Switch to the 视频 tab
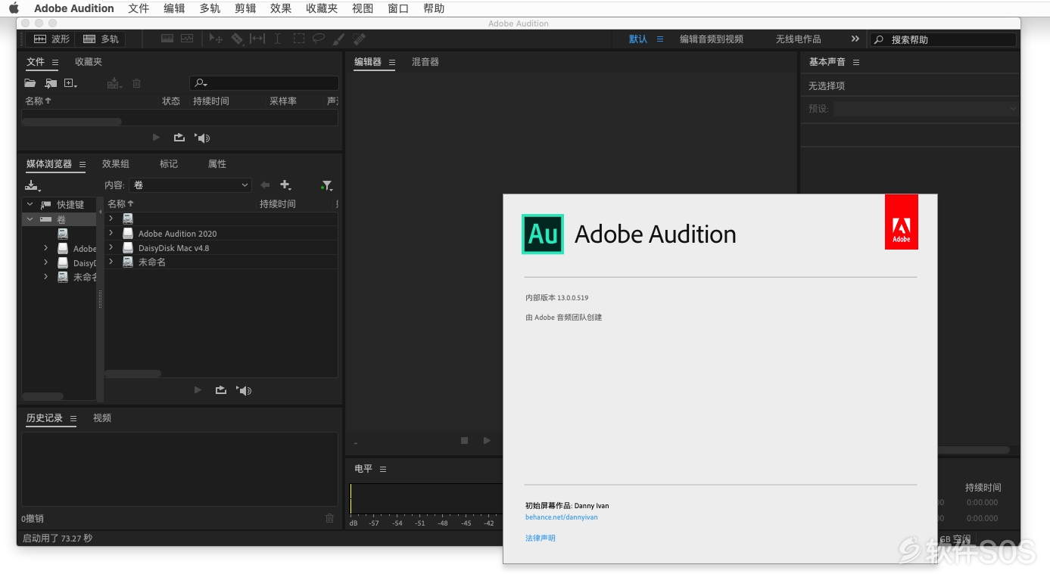Viewport: 1050px width, 574px height. (102, 418)
